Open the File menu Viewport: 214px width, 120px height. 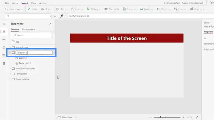(7, 3)
